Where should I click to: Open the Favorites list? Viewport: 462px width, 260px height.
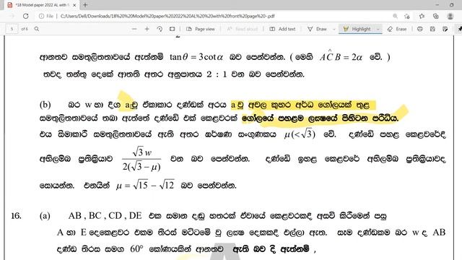[x=422, y=16]
